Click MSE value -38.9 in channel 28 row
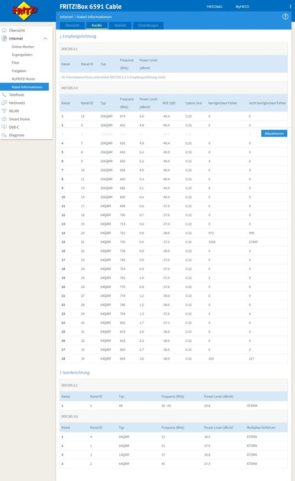This screenshot has height=481, width=295. click(166, 359)
